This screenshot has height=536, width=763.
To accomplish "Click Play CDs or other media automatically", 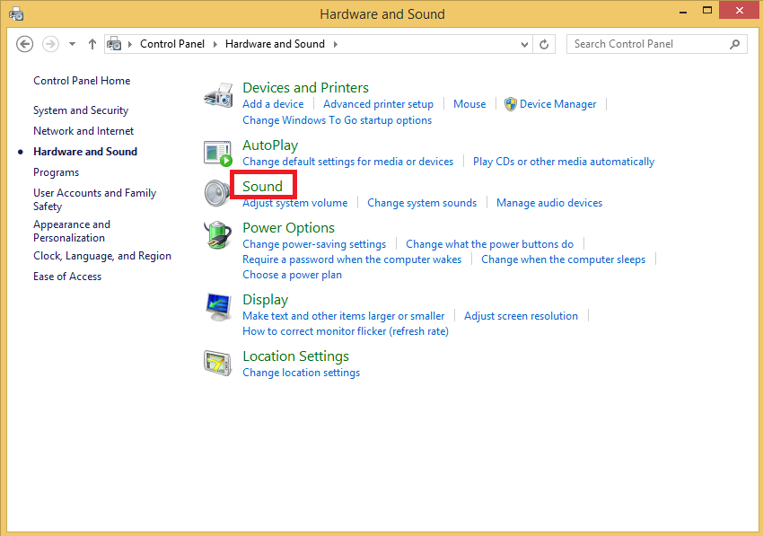I will pyautogui.click(x=564, y=162).
